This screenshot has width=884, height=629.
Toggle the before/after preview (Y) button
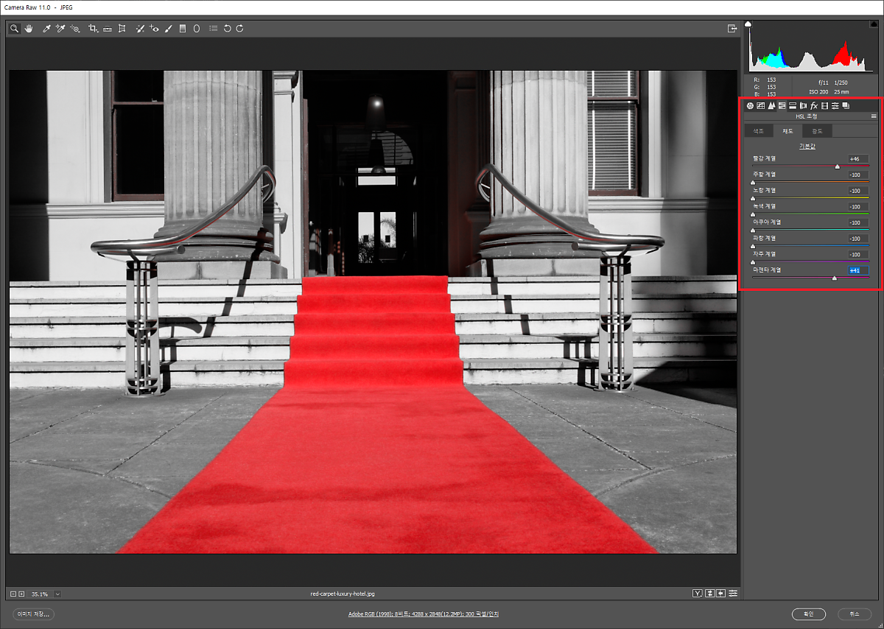(697, 594)
